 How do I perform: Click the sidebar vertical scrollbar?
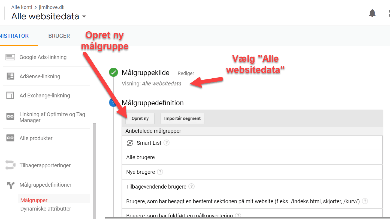click(94, 171)
